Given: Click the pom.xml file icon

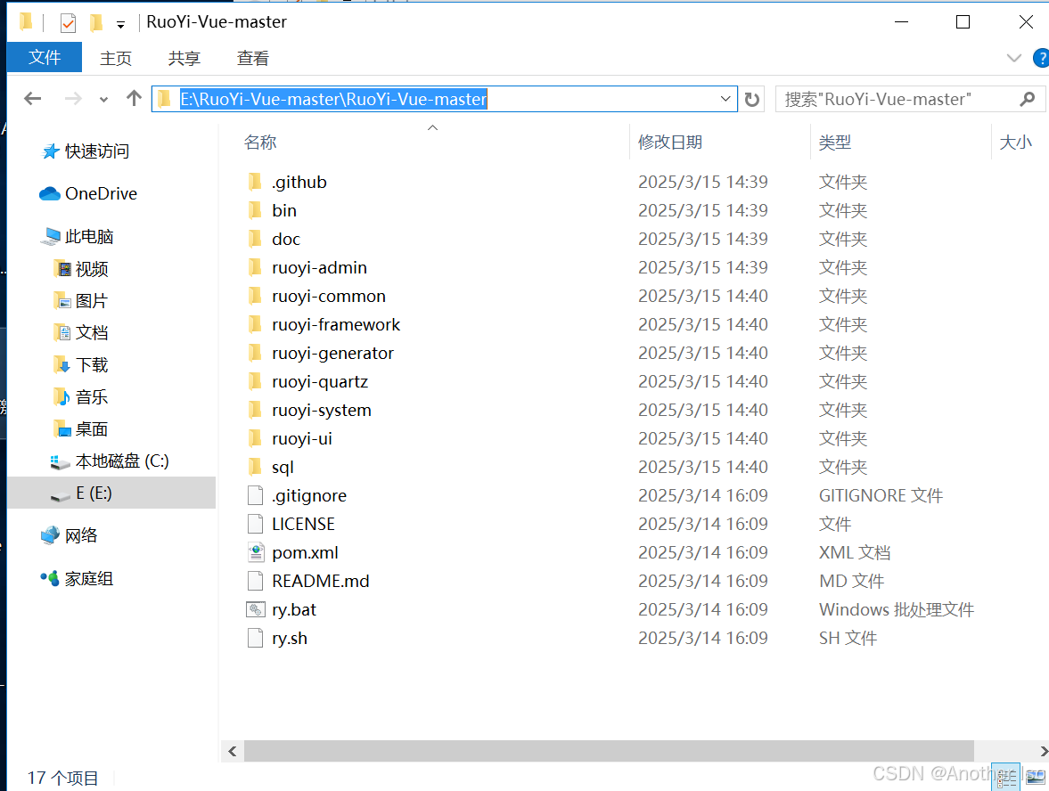Looking at the screenshot, I should pos(256,552).
